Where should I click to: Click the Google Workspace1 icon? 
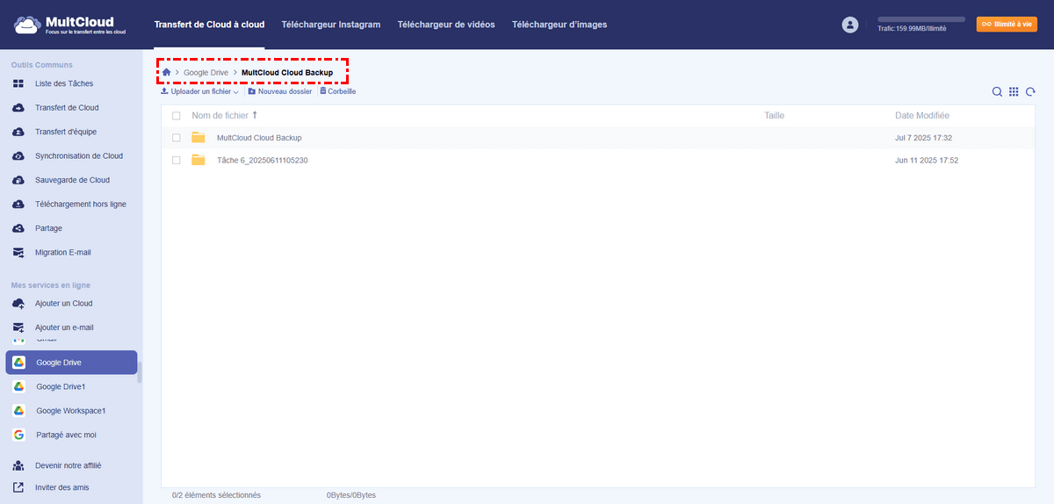coord(18,410)
